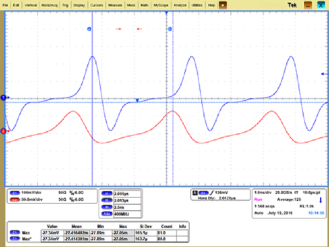329x247 pixels.
Task: Open the Measure menu
Action: tap(115, 4)
